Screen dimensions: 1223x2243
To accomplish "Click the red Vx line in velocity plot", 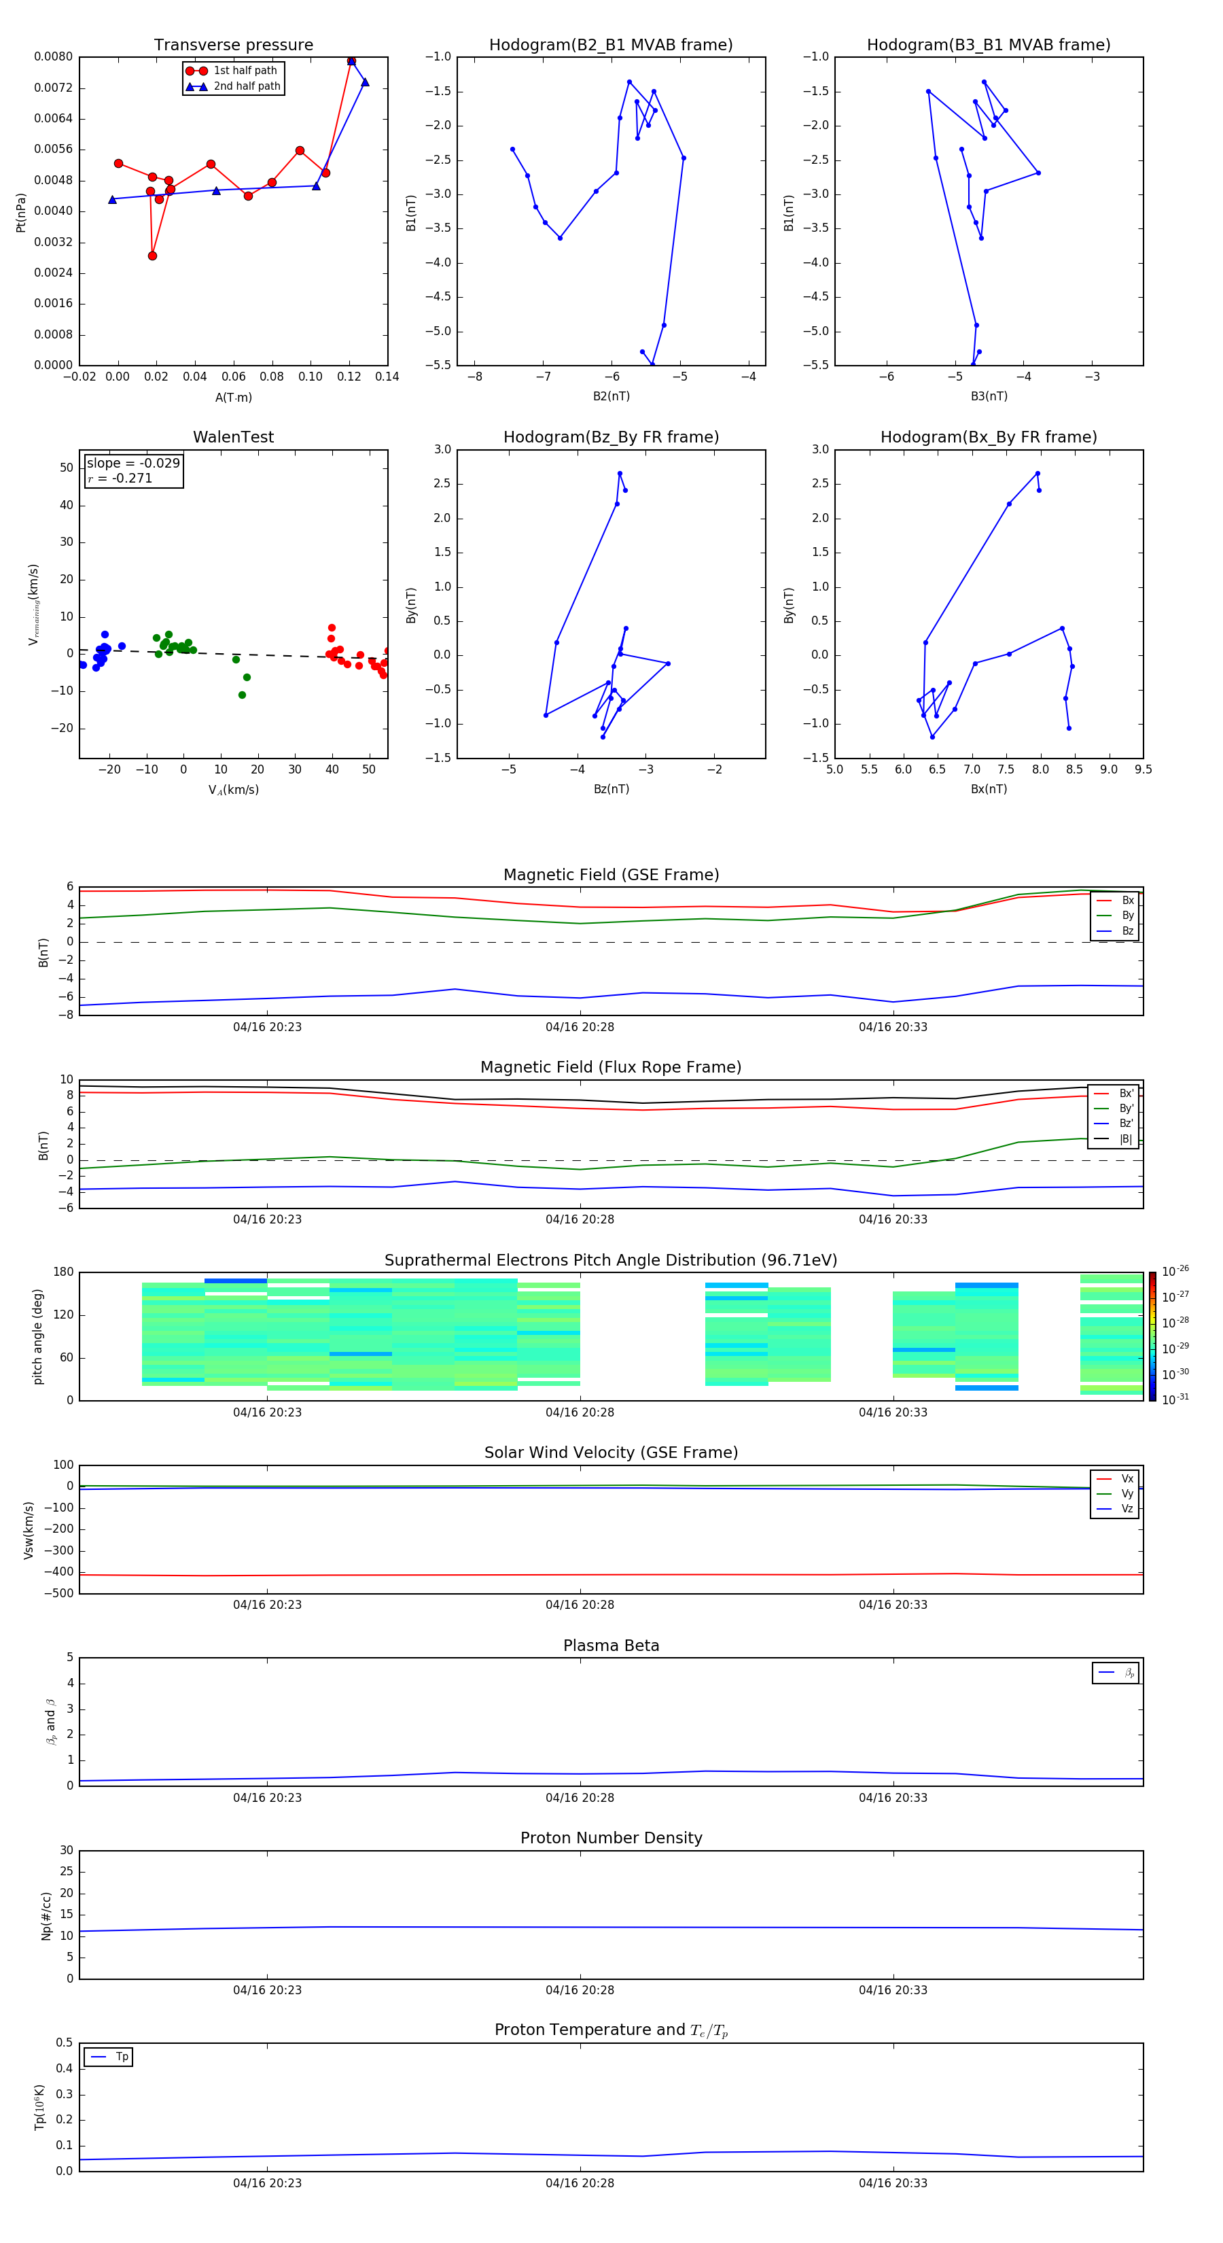I will tap(611, 1575).
